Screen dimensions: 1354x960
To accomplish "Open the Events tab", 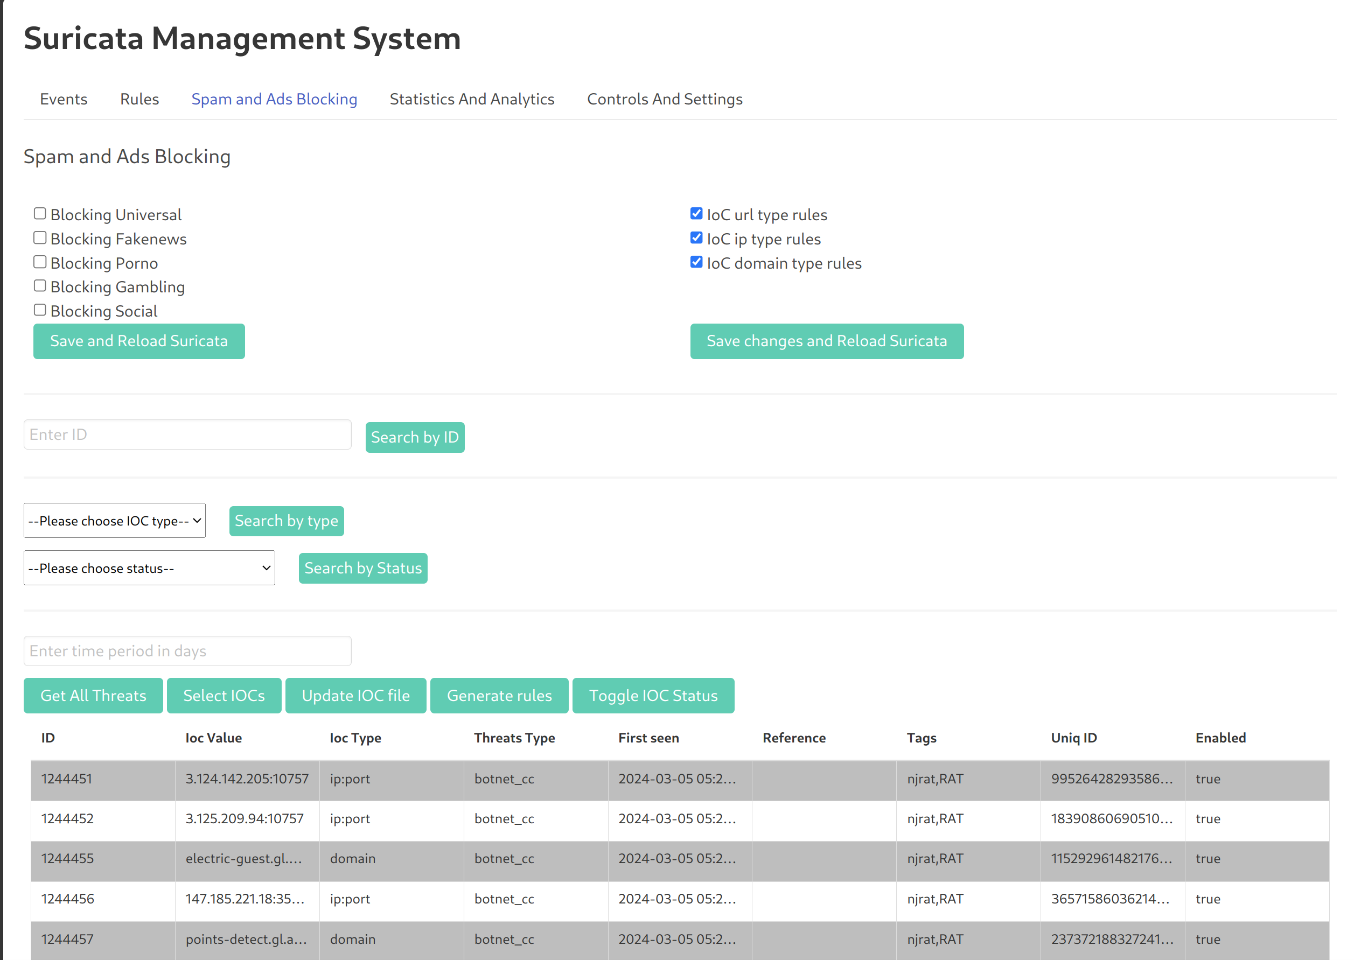I will (x=63, y=99).
